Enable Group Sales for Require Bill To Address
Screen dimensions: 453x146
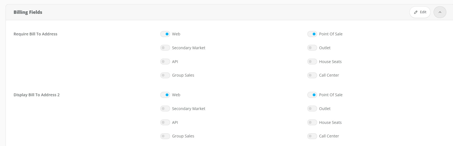point(165,75)
